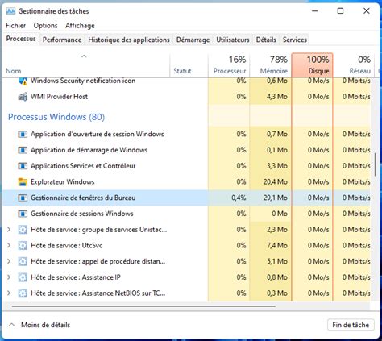Select the Processus tab
The width and height of the screenshot is (382, 341).
(x=21, y=39)
